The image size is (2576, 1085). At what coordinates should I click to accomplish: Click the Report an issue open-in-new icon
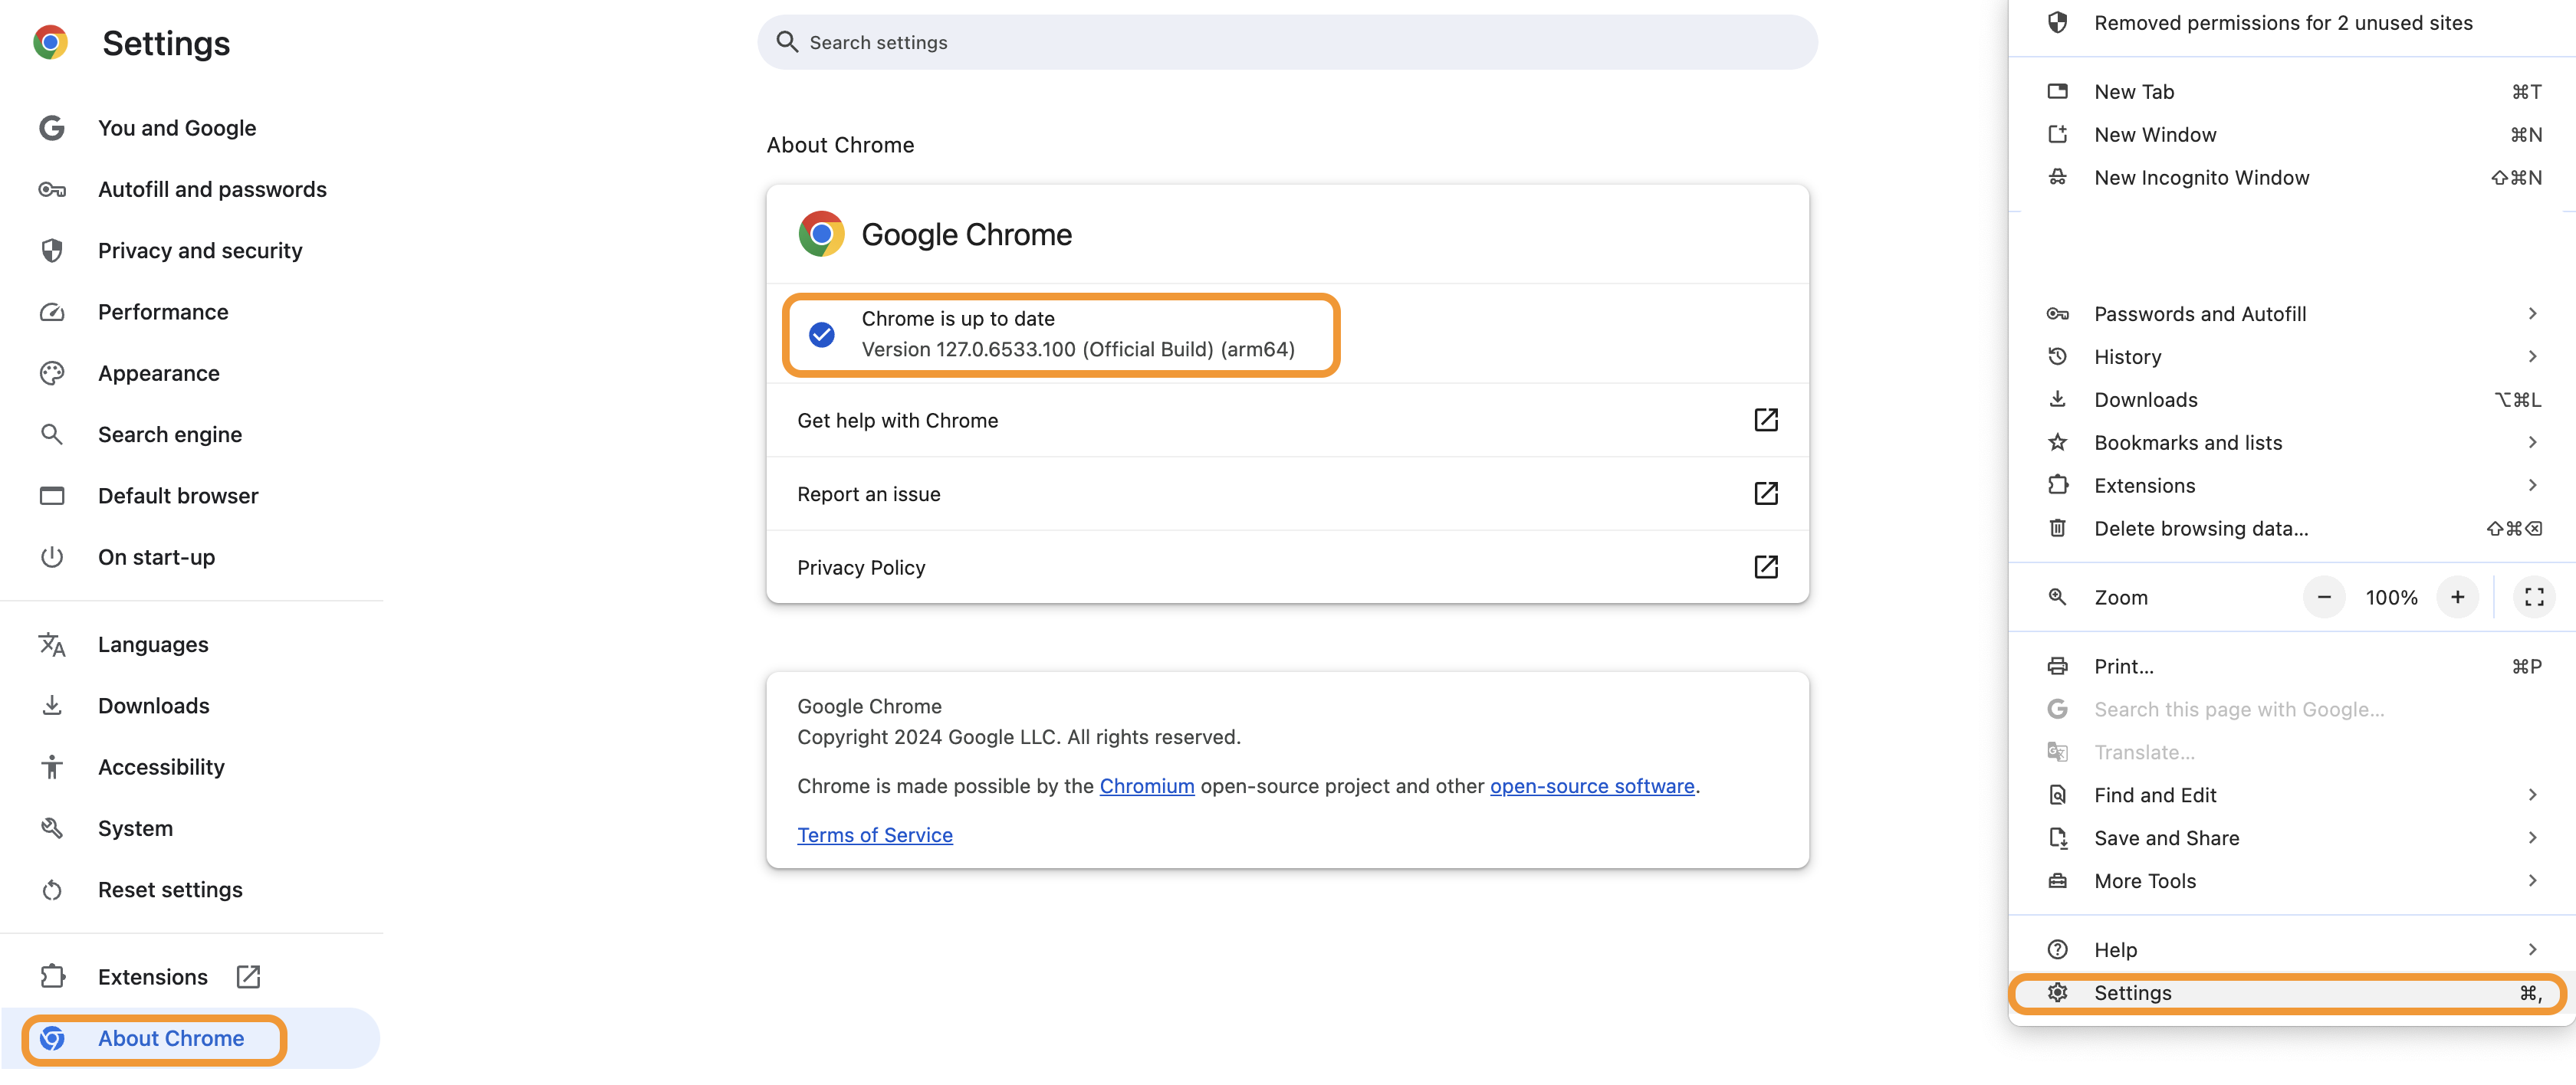click(1765, 493)
